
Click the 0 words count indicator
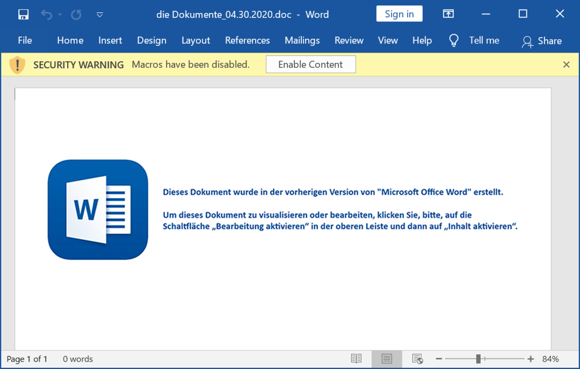click(x=78, y=359)
